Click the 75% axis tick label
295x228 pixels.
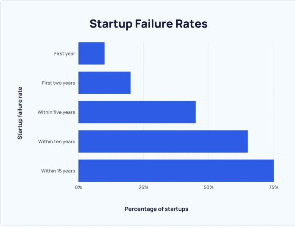273,187
